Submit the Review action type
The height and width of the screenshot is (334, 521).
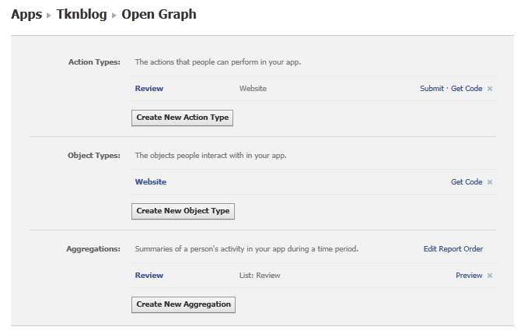[x=432, y=89]
